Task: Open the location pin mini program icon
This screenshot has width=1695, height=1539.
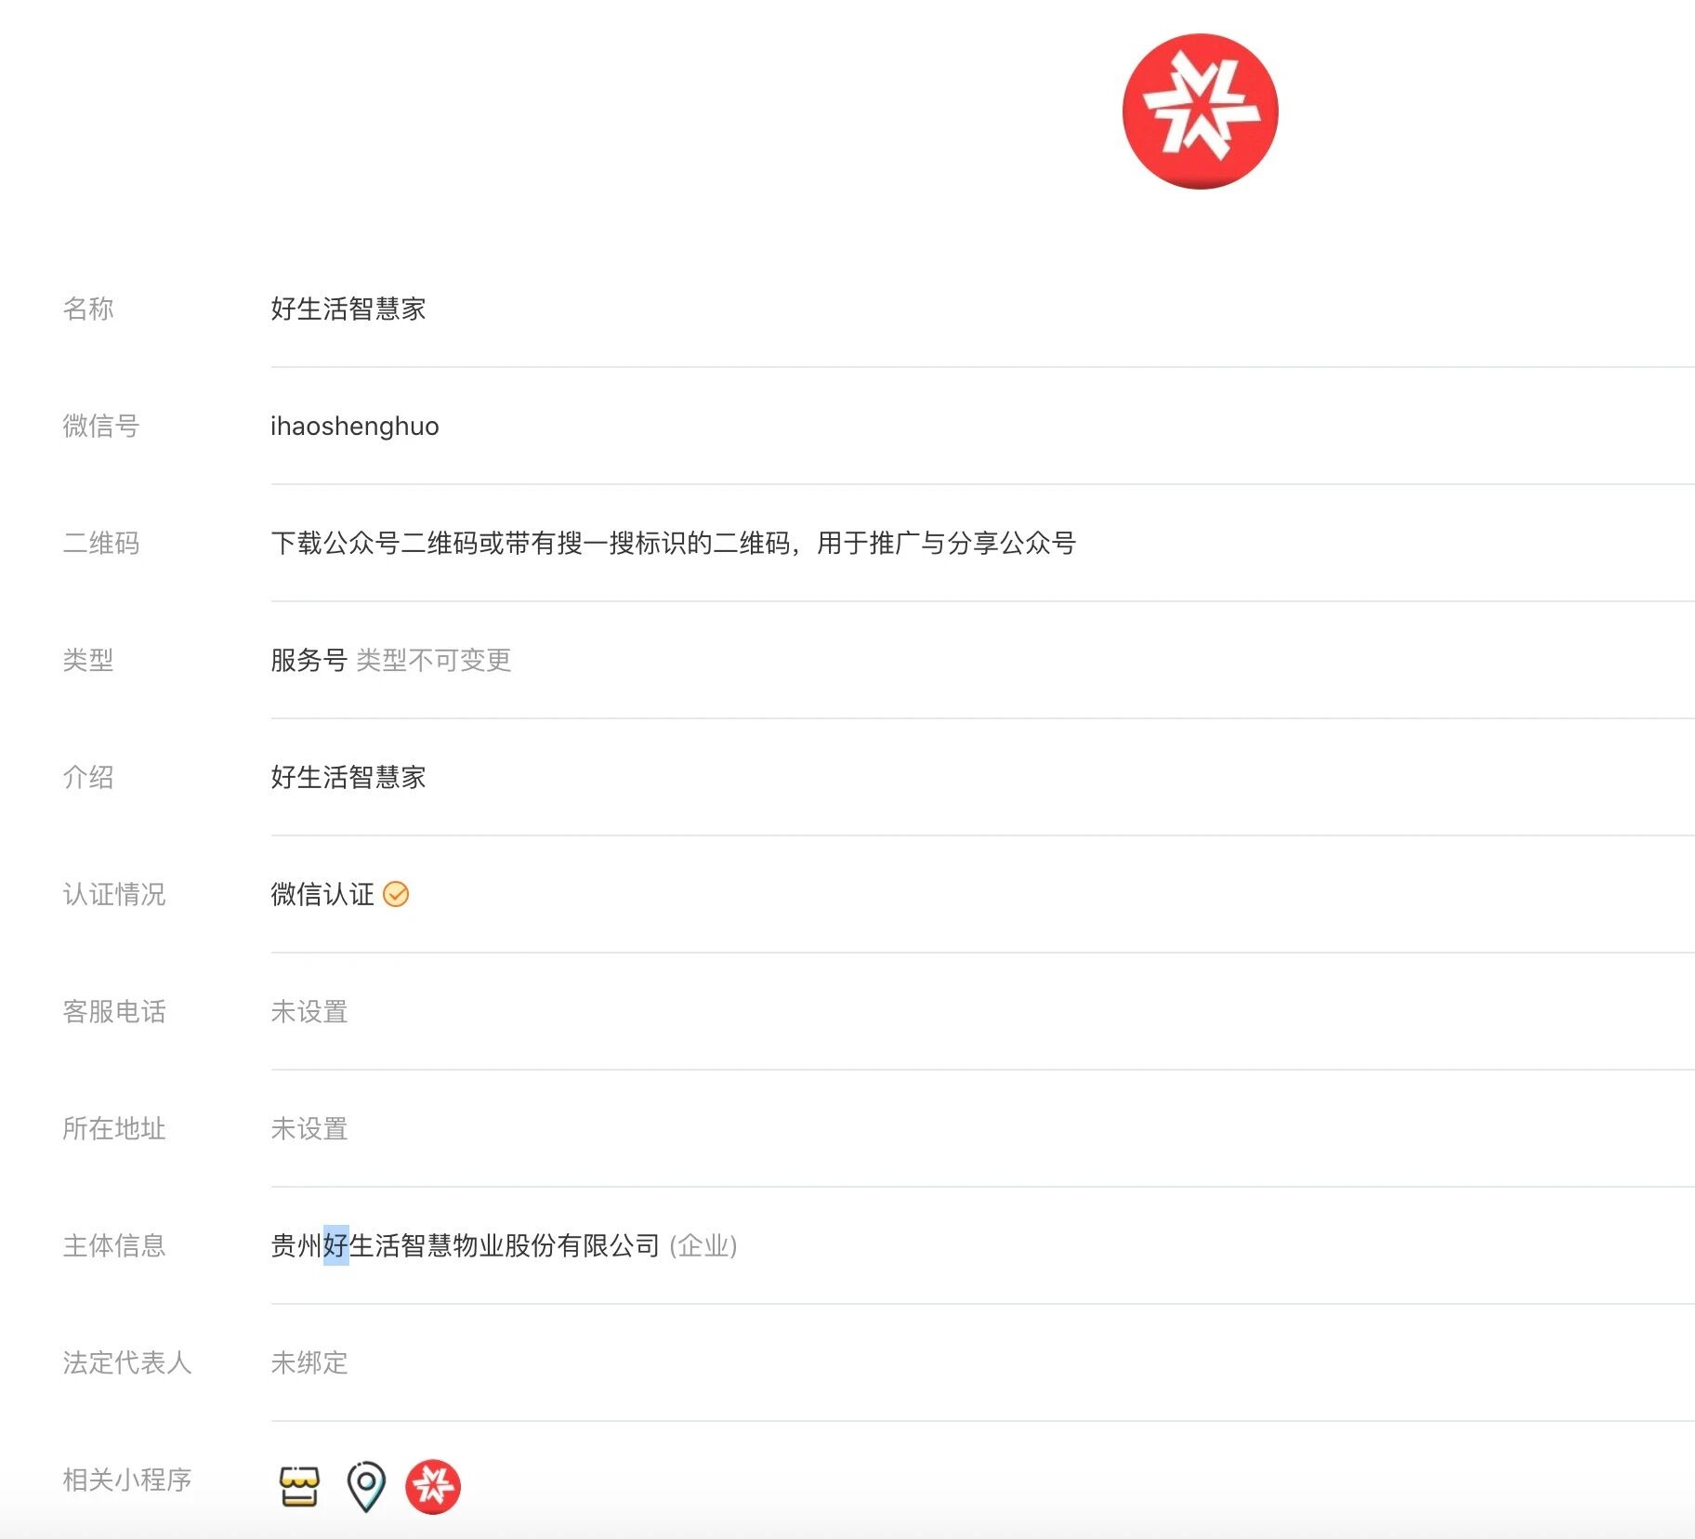Action: pos(365,1486)
